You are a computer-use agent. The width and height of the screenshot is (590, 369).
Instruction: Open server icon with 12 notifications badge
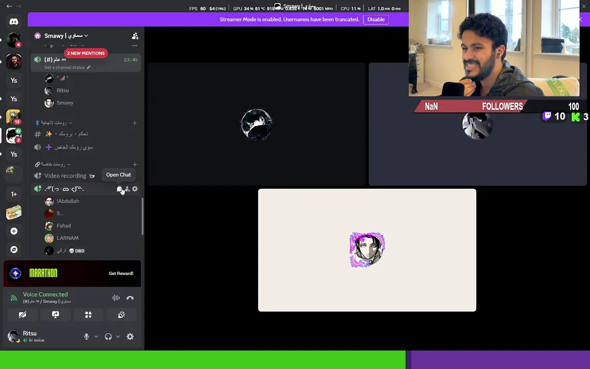point(13,117)
